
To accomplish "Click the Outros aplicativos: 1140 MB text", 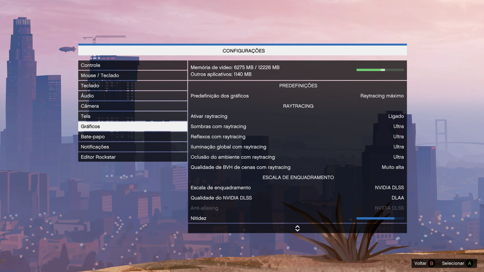I will click(221, 74).
